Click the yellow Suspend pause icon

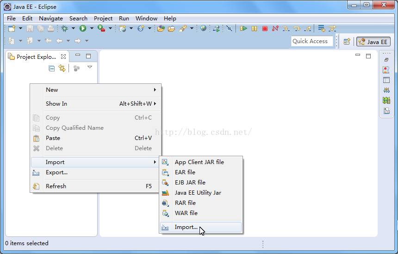pos(254,28)
